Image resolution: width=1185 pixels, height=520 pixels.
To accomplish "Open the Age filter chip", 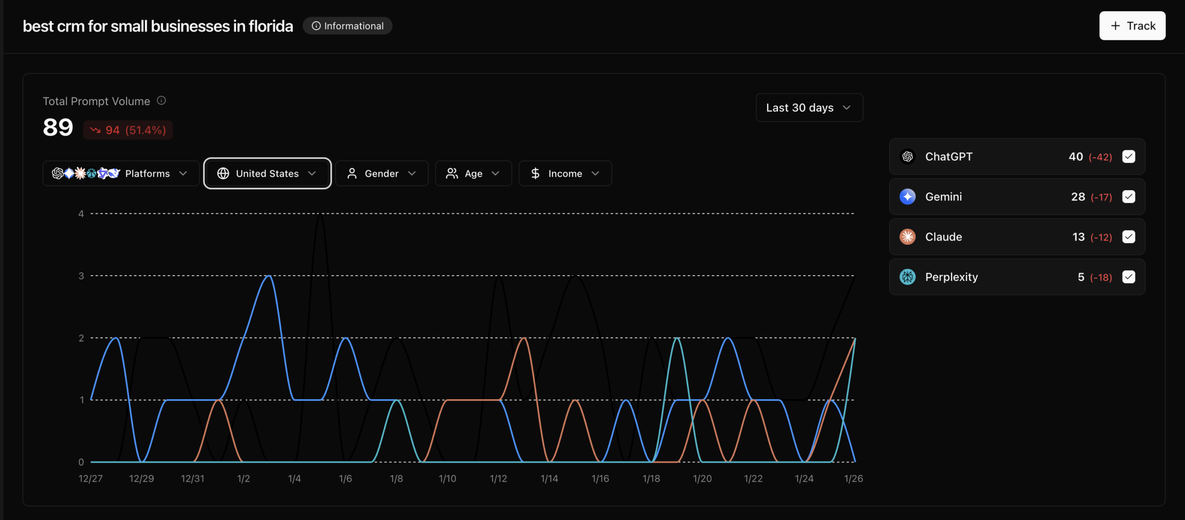I will (x=473, y=173).
